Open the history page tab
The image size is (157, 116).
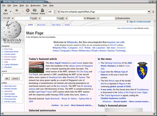(x=67, y=25)
